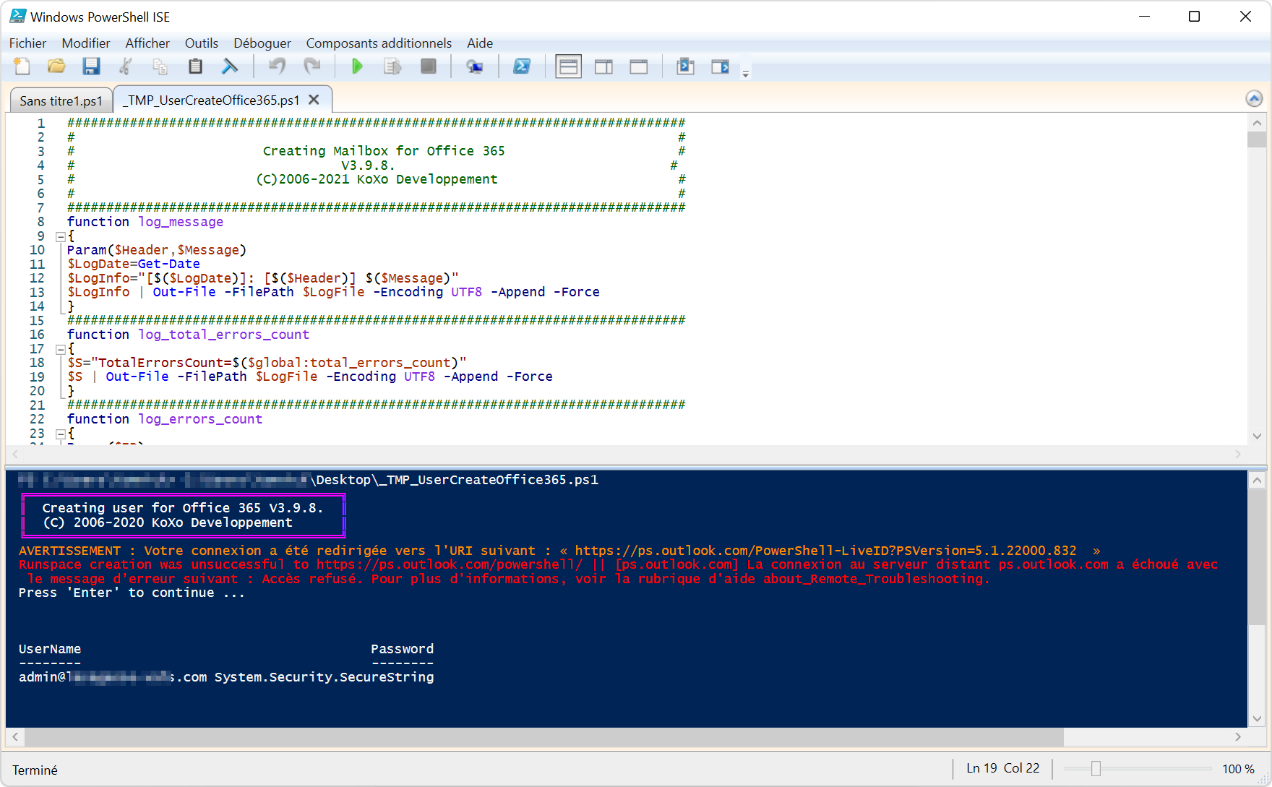
Task: Collapse the code block at line 23
Action: coord(61,434)
